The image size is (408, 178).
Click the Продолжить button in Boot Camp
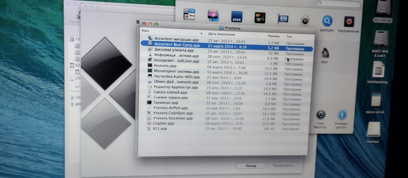[x=283, y=165]
